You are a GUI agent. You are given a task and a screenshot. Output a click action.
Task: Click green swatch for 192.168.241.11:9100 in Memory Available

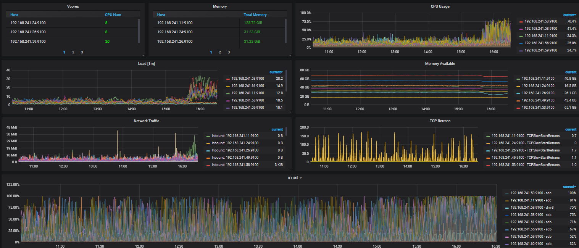pyautogui.click(x=518, y=79)
